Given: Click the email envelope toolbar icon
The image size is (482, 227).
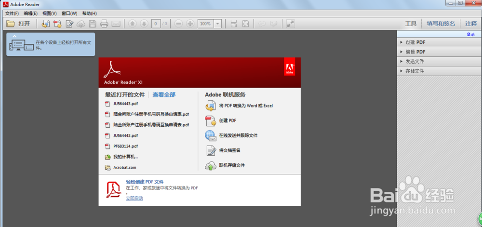Looking at the screenshot, I should tap(116, 24).
